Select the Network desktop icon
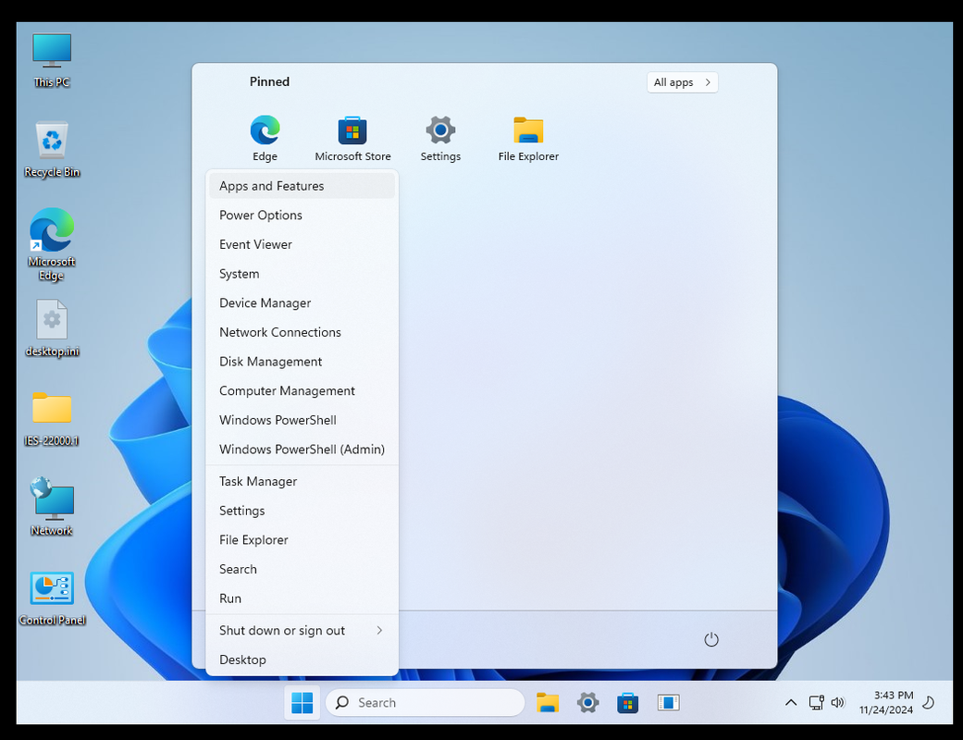The width and height of the screenshot is (963, 740). tap(52, 507)
